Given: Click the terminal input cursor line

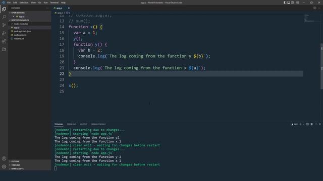Looking at the screenshot, I should coord(56,168).
